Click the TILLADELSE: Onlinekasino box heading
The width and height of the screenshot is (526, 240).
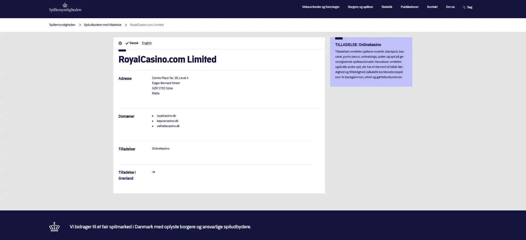[x=358, y=45]
